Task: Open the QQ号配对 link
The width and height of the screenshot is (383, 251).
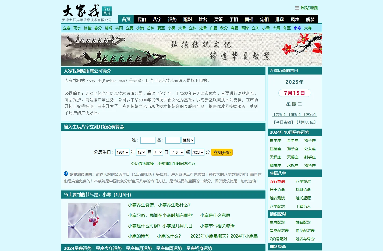Action: pos(278,239)
